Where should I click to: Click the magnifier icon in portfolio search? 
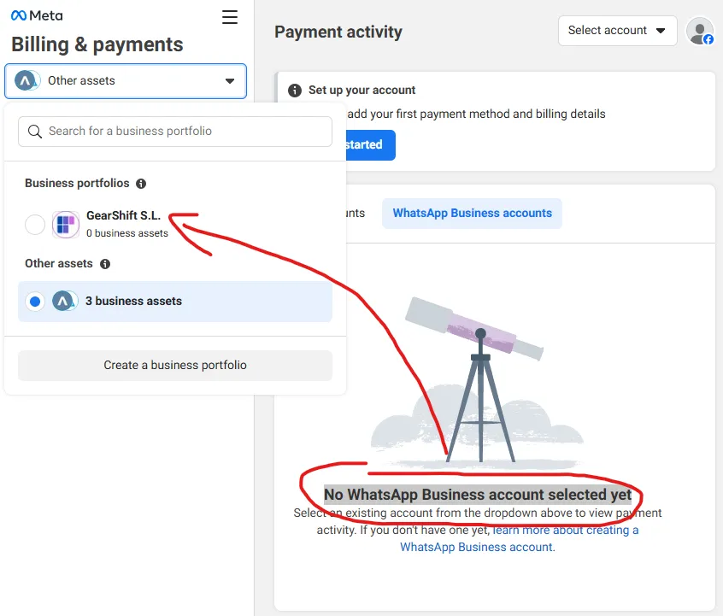pyautogui.click(x=35, y=132)
